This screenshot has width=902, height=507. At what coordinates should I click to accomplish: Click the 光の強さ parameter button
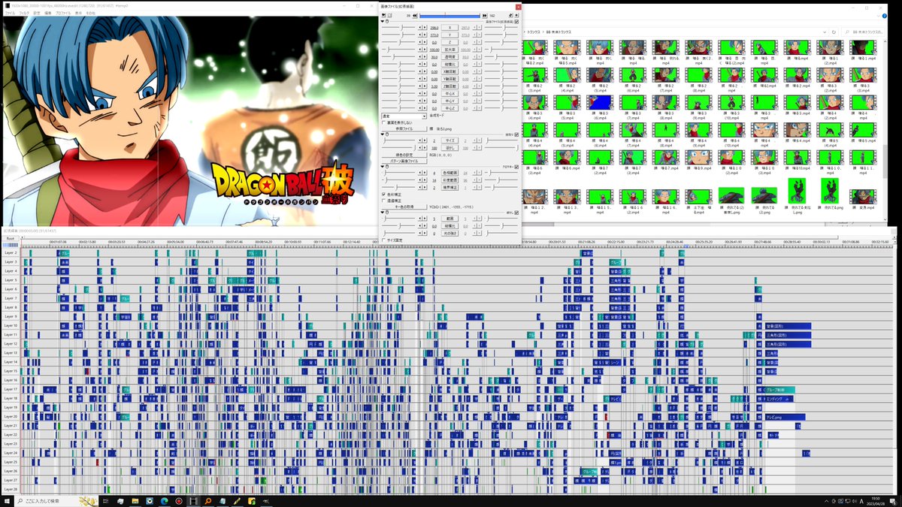tap(450, 233)
